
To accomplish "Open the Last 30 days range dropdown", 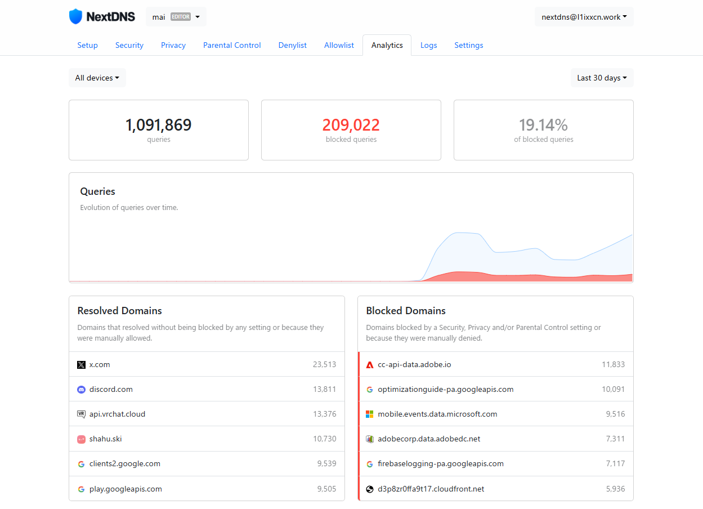I will (x=602, y=78).
